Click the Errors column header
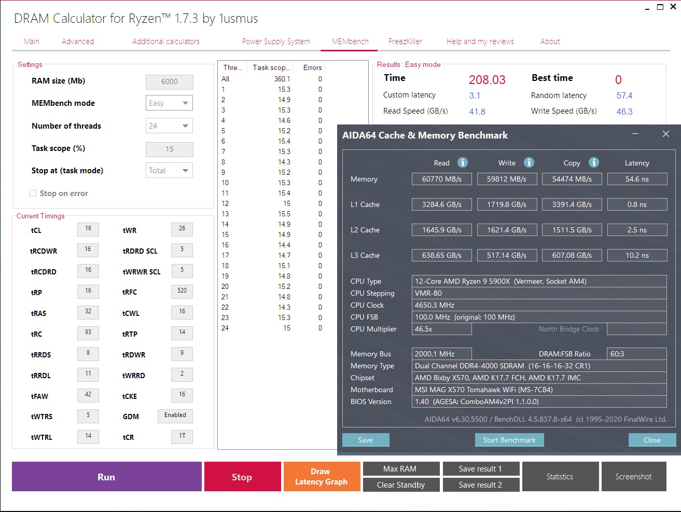Screen dimensions: 681x512 coord(310,67)
